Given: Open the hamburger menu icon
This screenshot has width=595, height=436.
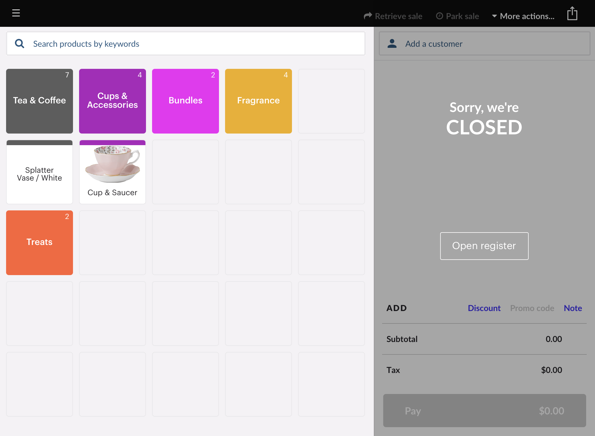Looking at the screenshot, I should [x=16, y=13].
